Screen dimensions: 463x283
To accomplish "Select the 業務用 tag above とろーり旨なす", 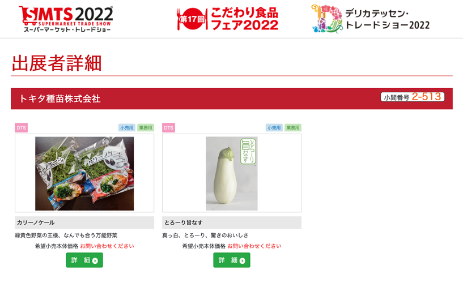I will (x=293, y=128).
